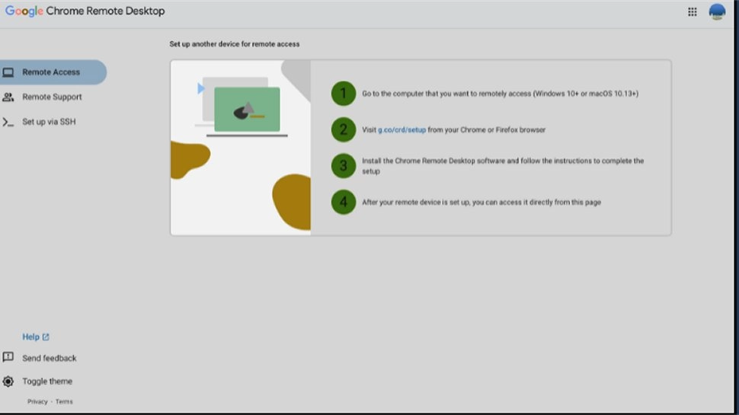Screen dimensions: 739x415
Task: Click the laptop setup illustration
Action: click(x=240, y=148)
